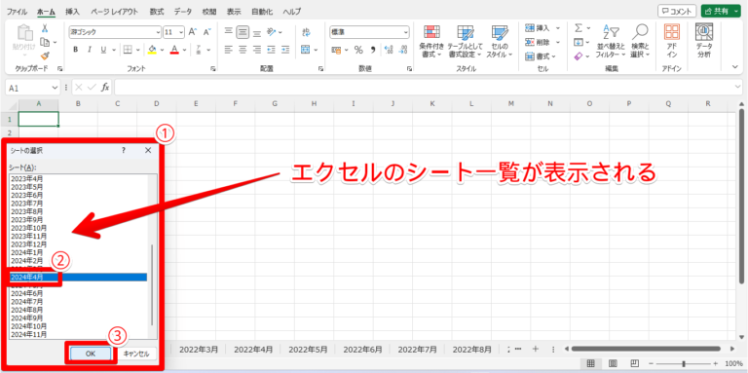Adjust the zoom slider handle

click(684, 363)
